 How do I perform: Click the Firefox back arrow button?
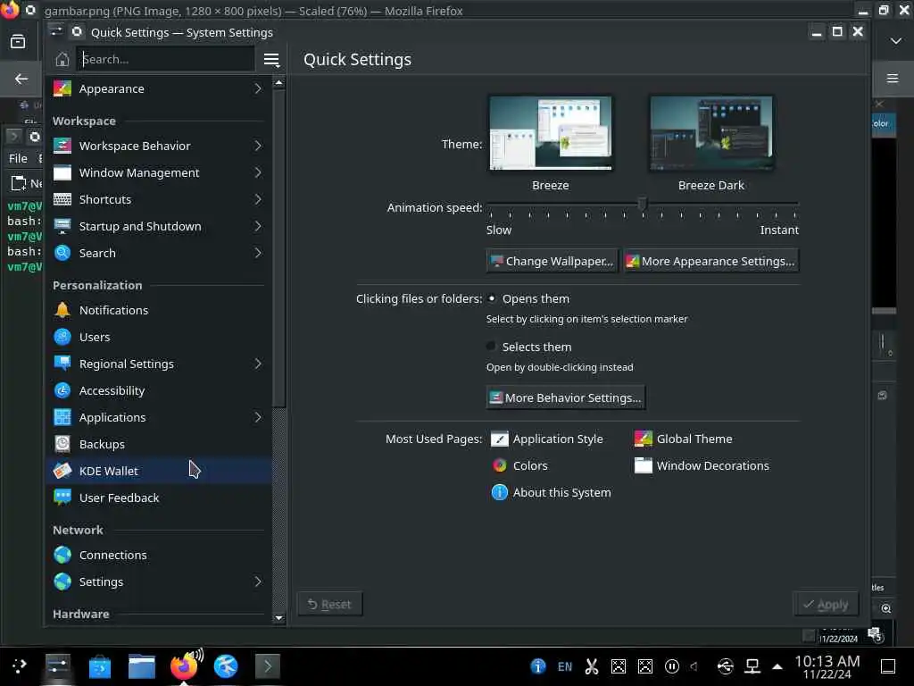(21, 79)
